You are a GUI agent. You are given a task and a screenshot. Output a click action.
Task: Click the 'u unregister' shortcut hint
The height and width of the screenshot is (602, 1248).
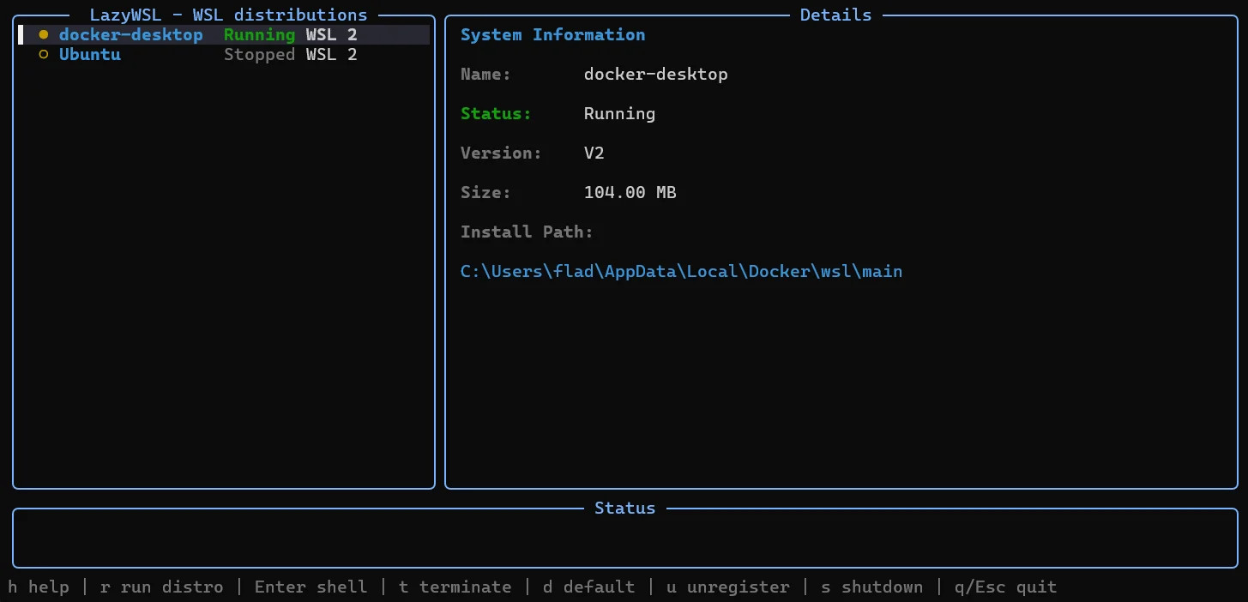[x=728, y=587]
